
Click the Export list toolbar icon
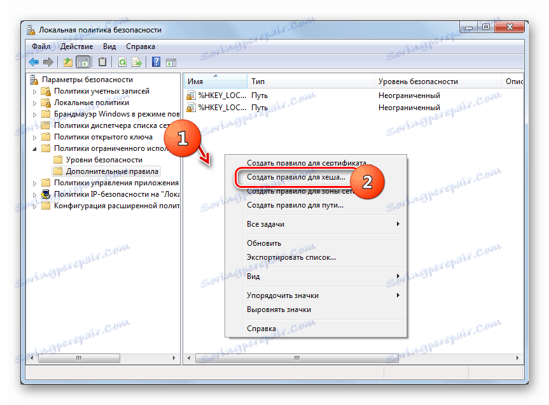(137, 62)
